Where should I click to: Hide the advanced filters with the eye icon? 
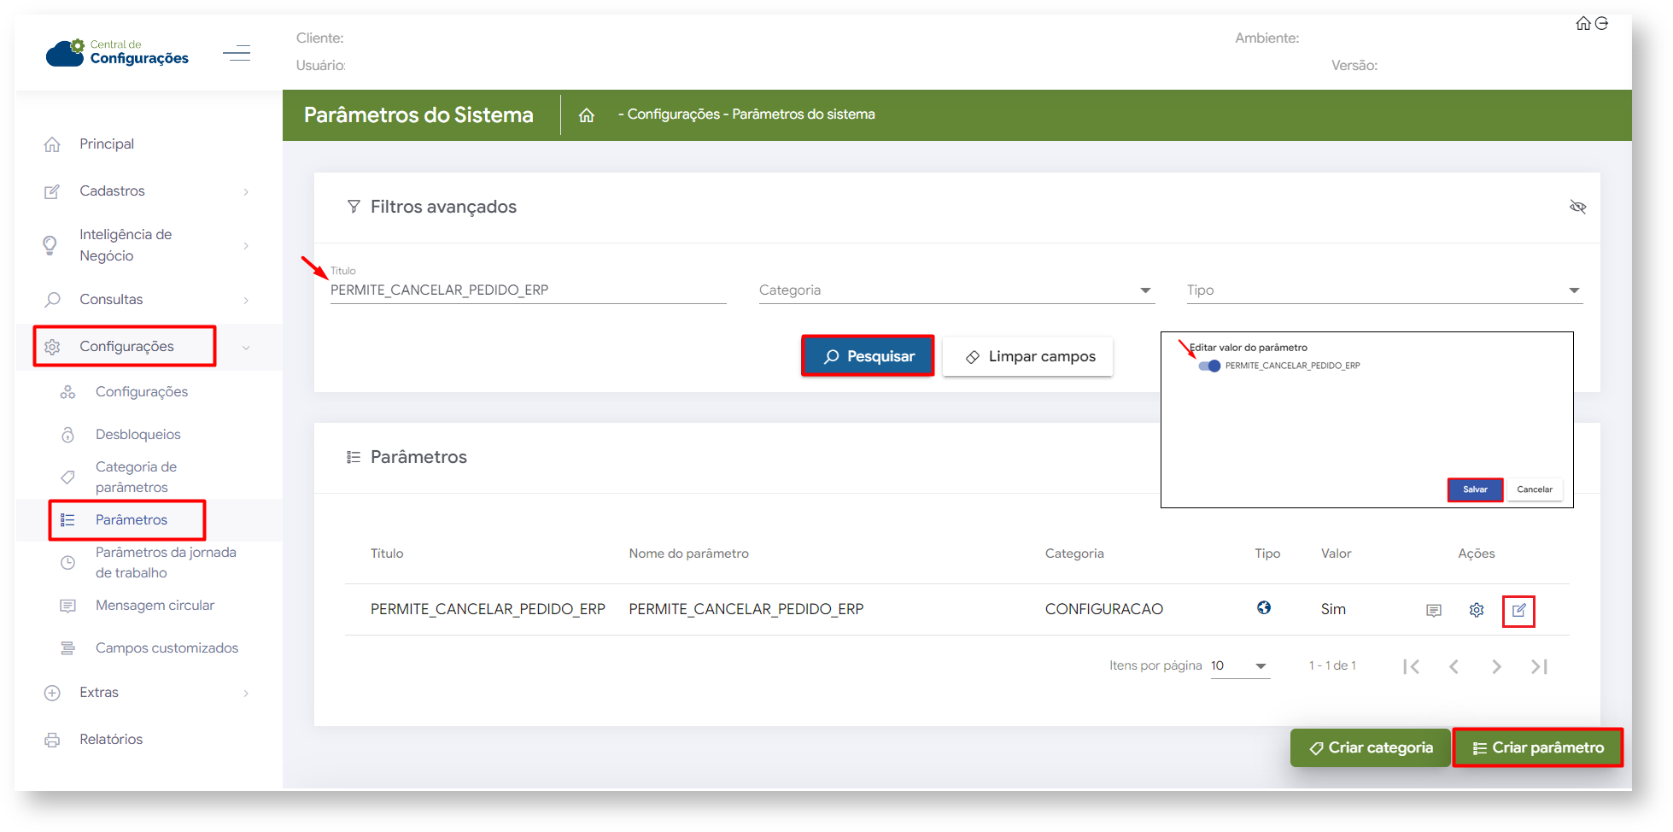(x=1577, y=207)
